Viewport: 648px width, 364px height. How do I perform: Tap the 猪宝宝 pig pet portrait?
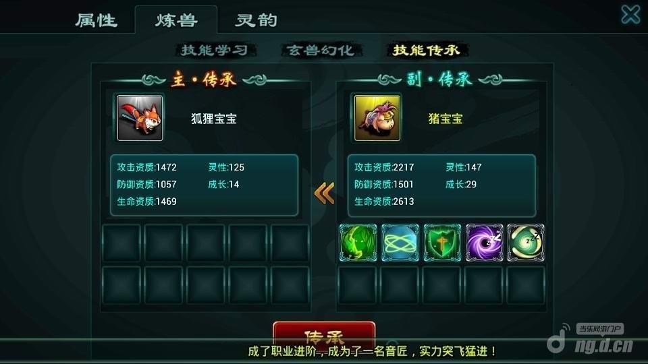pyautogui.click(x=377, y=118)
